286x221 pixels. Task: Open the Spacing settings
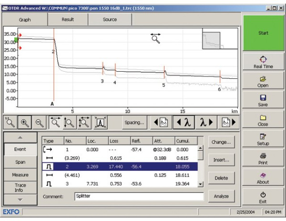point(134,123)
